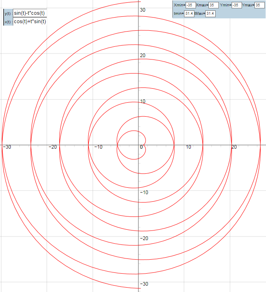
Task: Focus the Ymin value field
Action: [x=237, y=5]
